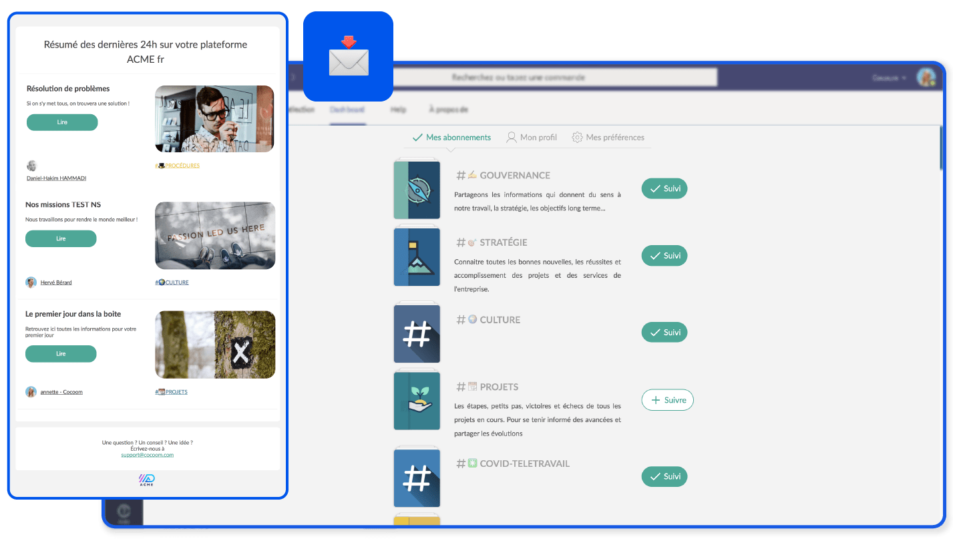
Task: Click the # STRATÉGIE channel heading
Action: (x=492, y=242)
